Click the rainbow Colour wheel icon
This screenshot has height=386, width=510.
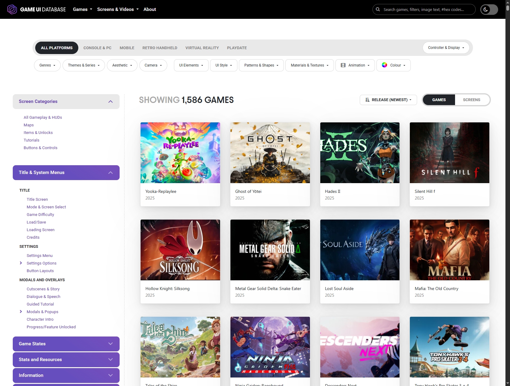(384, 65)
